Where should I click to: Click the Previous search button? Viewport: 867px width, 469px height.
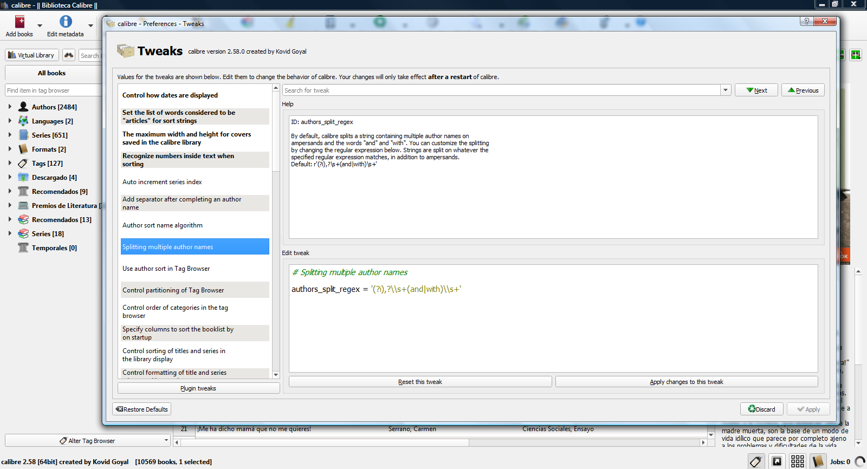coord(803,90)
